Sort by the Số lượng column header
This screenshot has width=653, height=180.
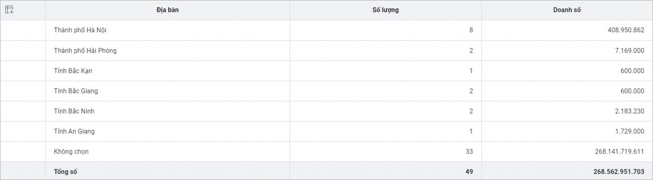click(x=386, y=10)
